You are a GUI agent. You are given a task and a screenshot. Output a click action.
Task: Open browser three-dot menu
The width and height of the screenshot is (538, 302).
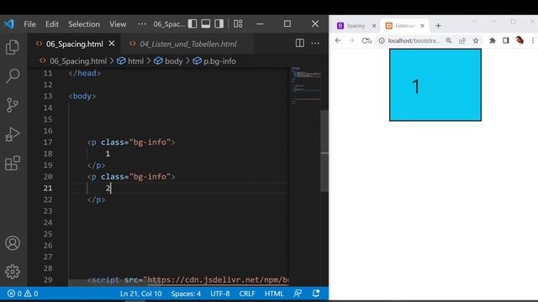pos(532,40)
